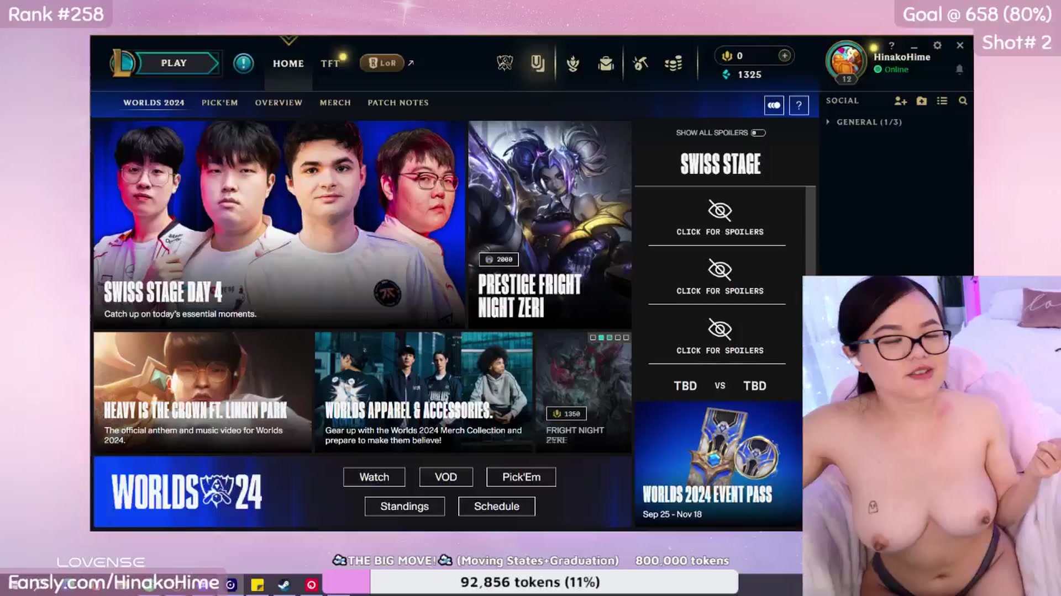This screenshot has height=596, width=1061.
Task: Open the PICK'EM sub-tab
Action: coord(219,103)
